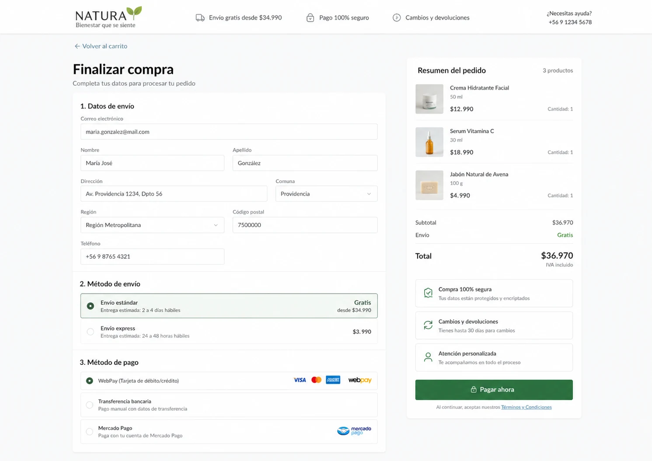Click the Mastercard logo

[317, 380]
